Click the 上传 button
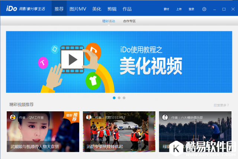 pos(179,9)
